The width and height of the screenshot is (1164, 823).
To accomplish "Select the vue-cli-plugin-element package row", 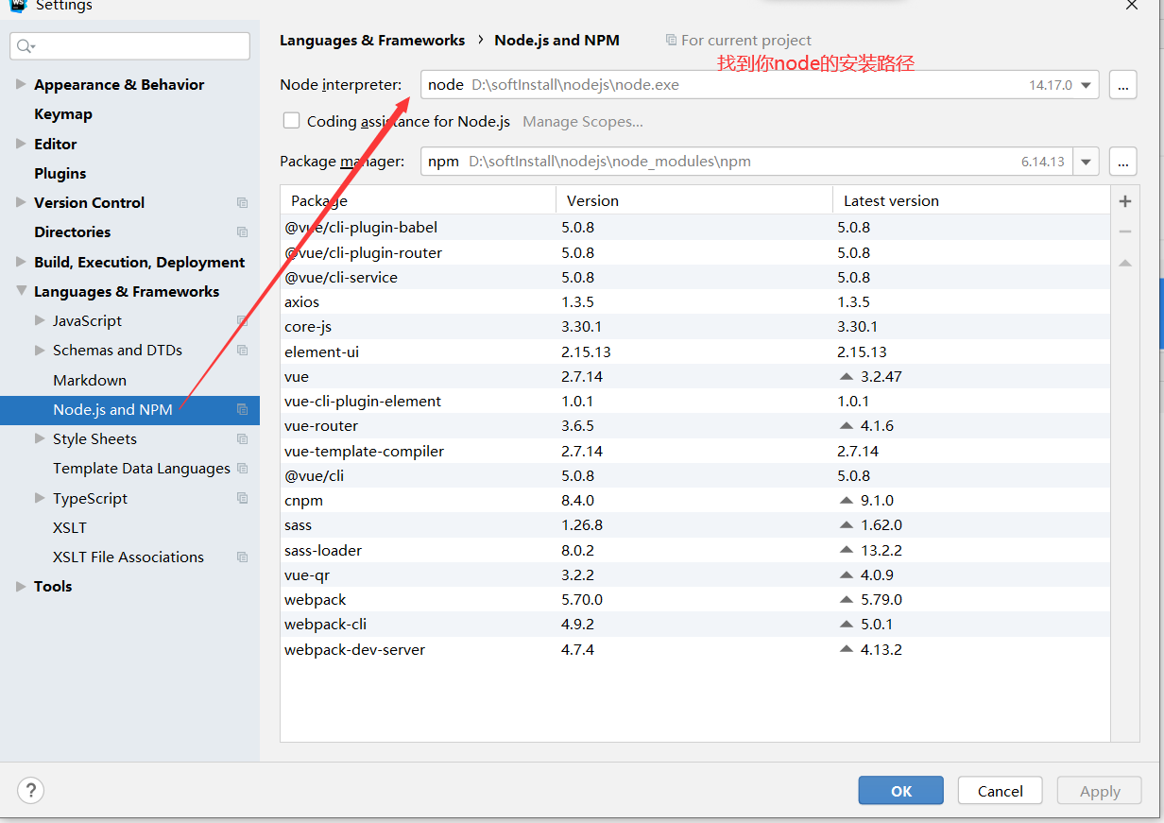I will (695, 401).
